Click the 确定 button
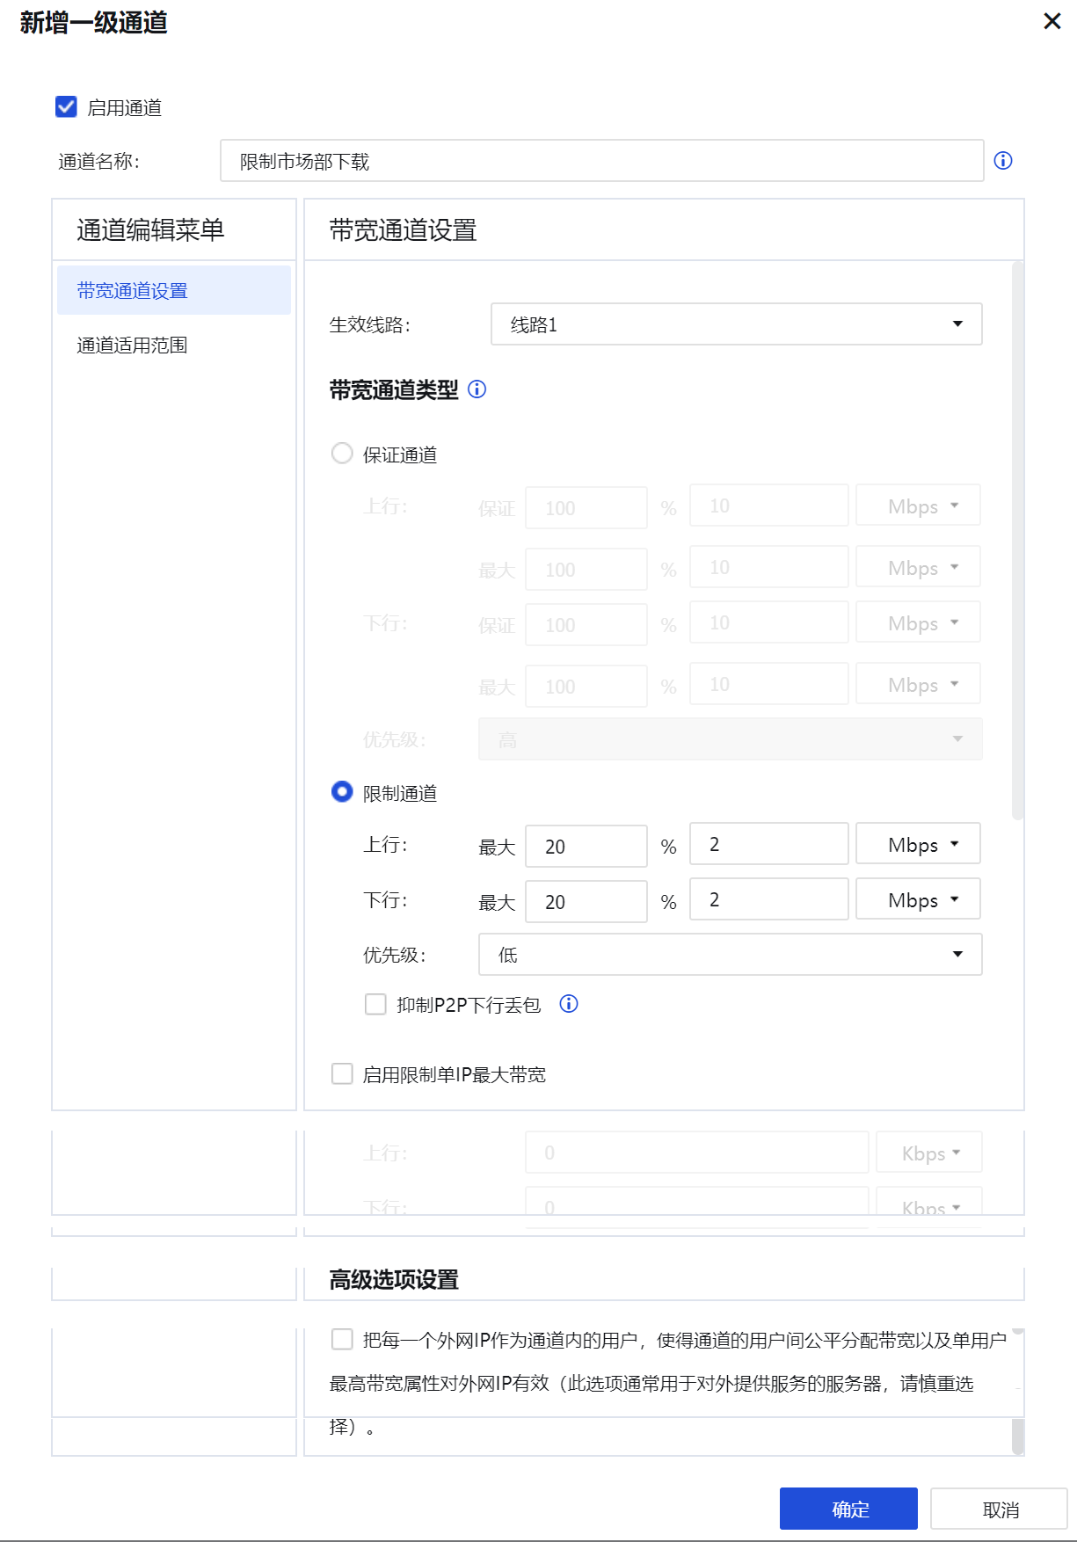 pyautogui.click(x=848, y=1509)
